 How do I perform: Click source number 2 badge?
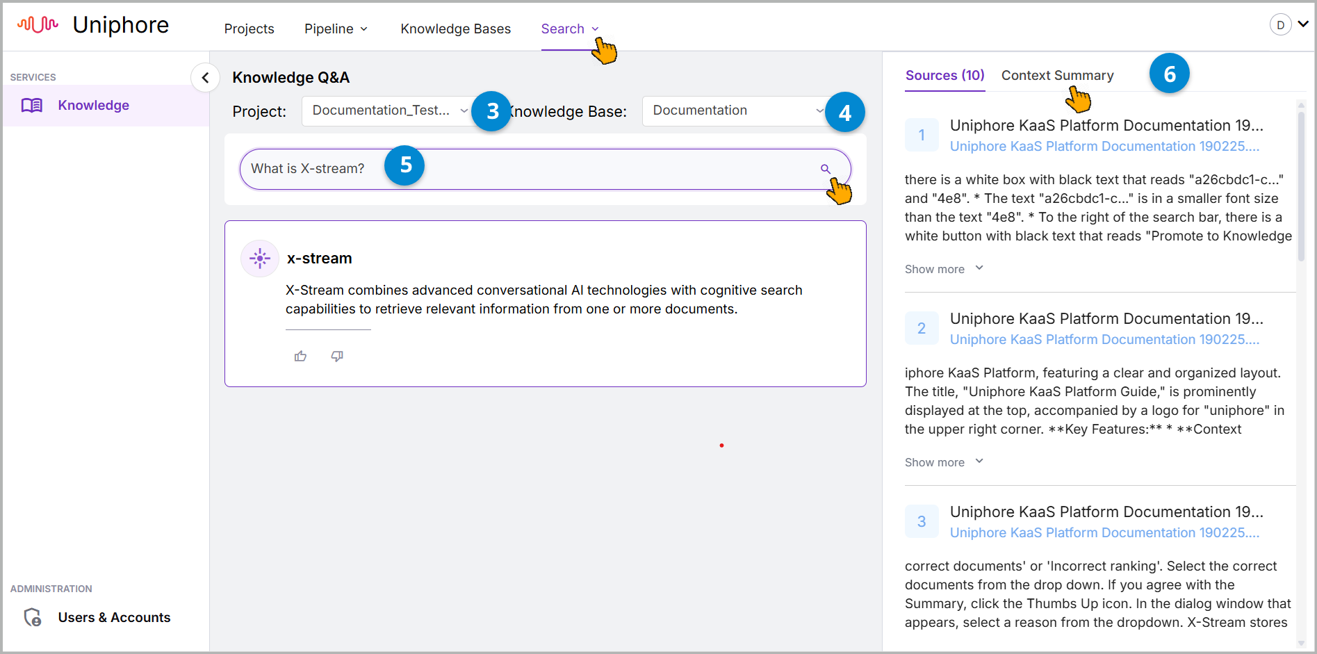click(x=922, y=328)
